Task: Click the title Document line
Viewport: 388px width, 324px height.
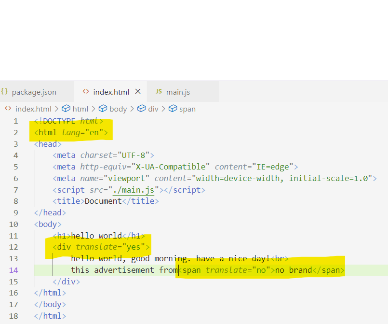Action: point(106,201)
